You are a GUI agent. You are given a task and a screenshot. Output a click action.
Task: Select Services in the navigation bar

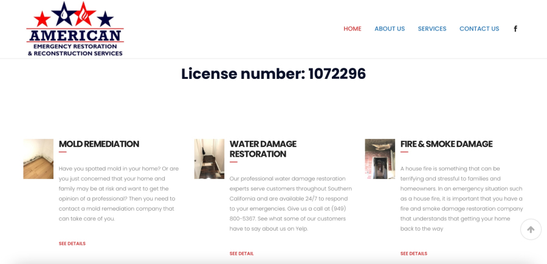[432, 29]
